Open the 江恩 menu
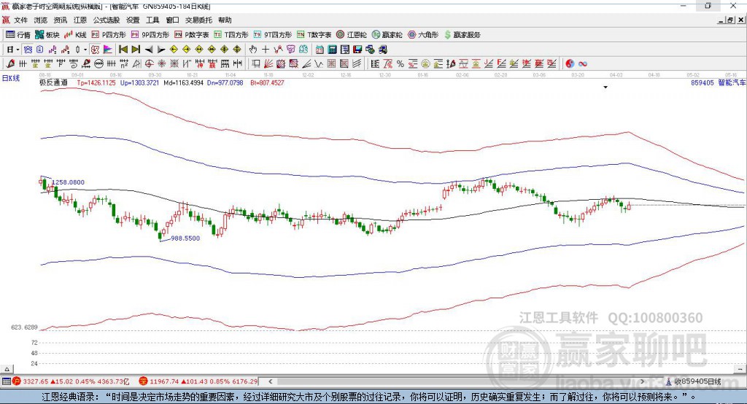The height and width of the screenshot is (404, 747). pos(80,20)
